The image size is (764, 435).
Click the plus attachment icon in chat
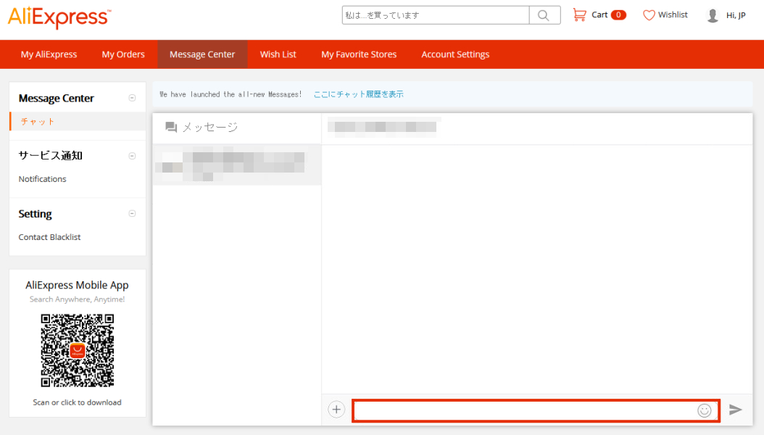click(336, 409)
